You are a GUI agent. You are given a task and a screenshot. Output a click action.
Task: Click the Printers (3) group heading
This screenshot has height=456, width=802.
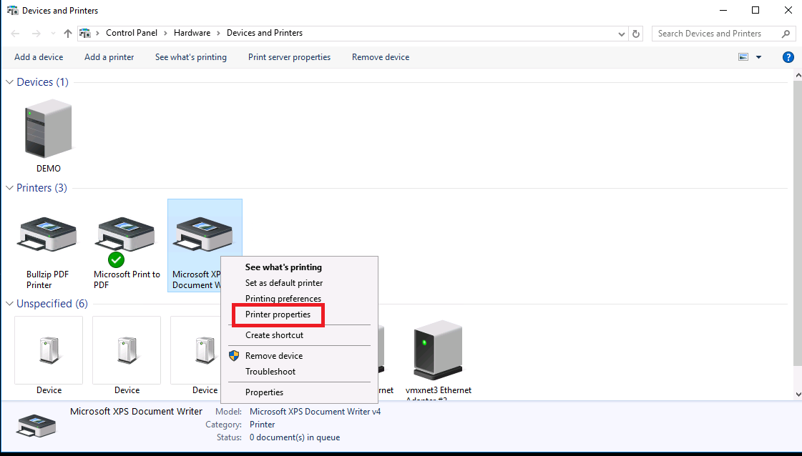tap(41, 187)
